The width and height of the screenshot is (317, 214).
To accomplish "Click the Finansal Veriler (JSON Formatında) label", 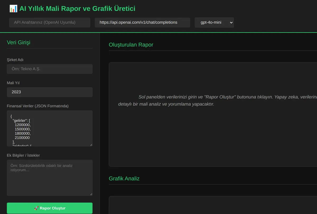I will 38,106.
